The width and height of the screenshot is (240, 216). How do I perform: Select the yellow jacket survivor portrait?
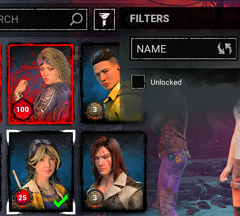point(112,83)
